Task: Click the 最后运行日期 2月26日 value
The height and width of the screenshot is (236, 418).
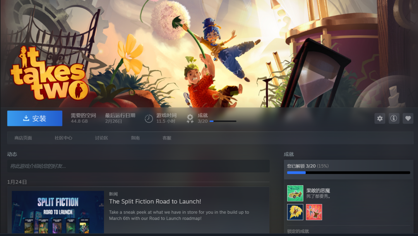Action: [x=113, y=121]
